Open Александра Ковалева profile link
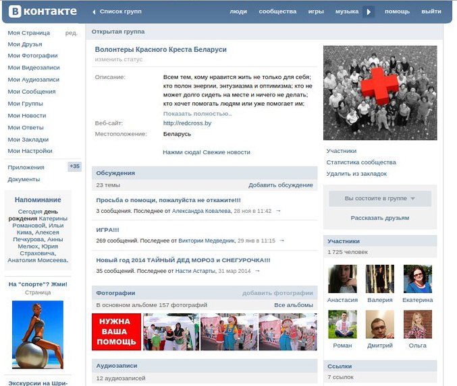The width and height of the screenshot is (457, 386). (x=202, y=211)
